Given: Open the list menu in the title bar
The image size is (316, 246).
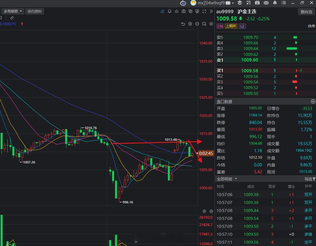Looking at the screenshot, I should click(x=283, y=3).
